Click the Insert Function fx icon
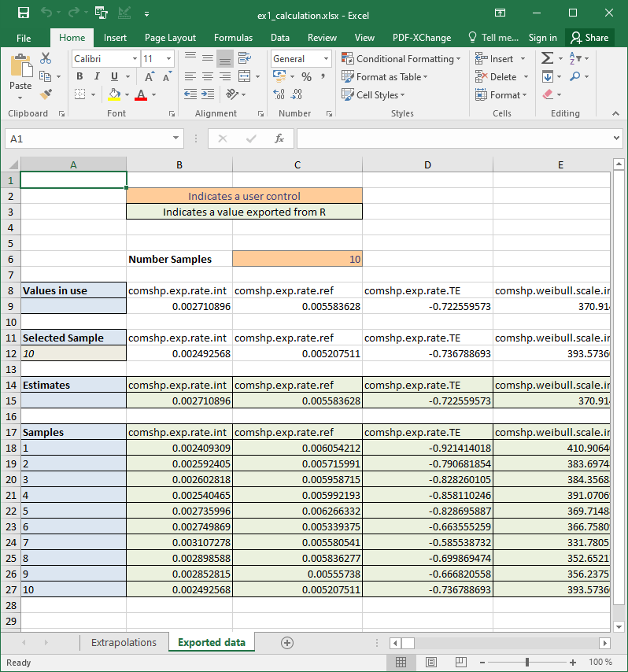Viewport: 628px width, 672px height. point(279,138)
